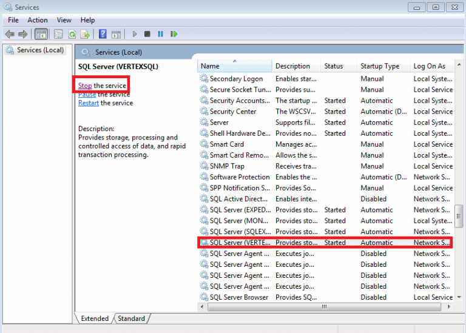
Task: Click the gear icon beside Server service
Action: (204, 122)
